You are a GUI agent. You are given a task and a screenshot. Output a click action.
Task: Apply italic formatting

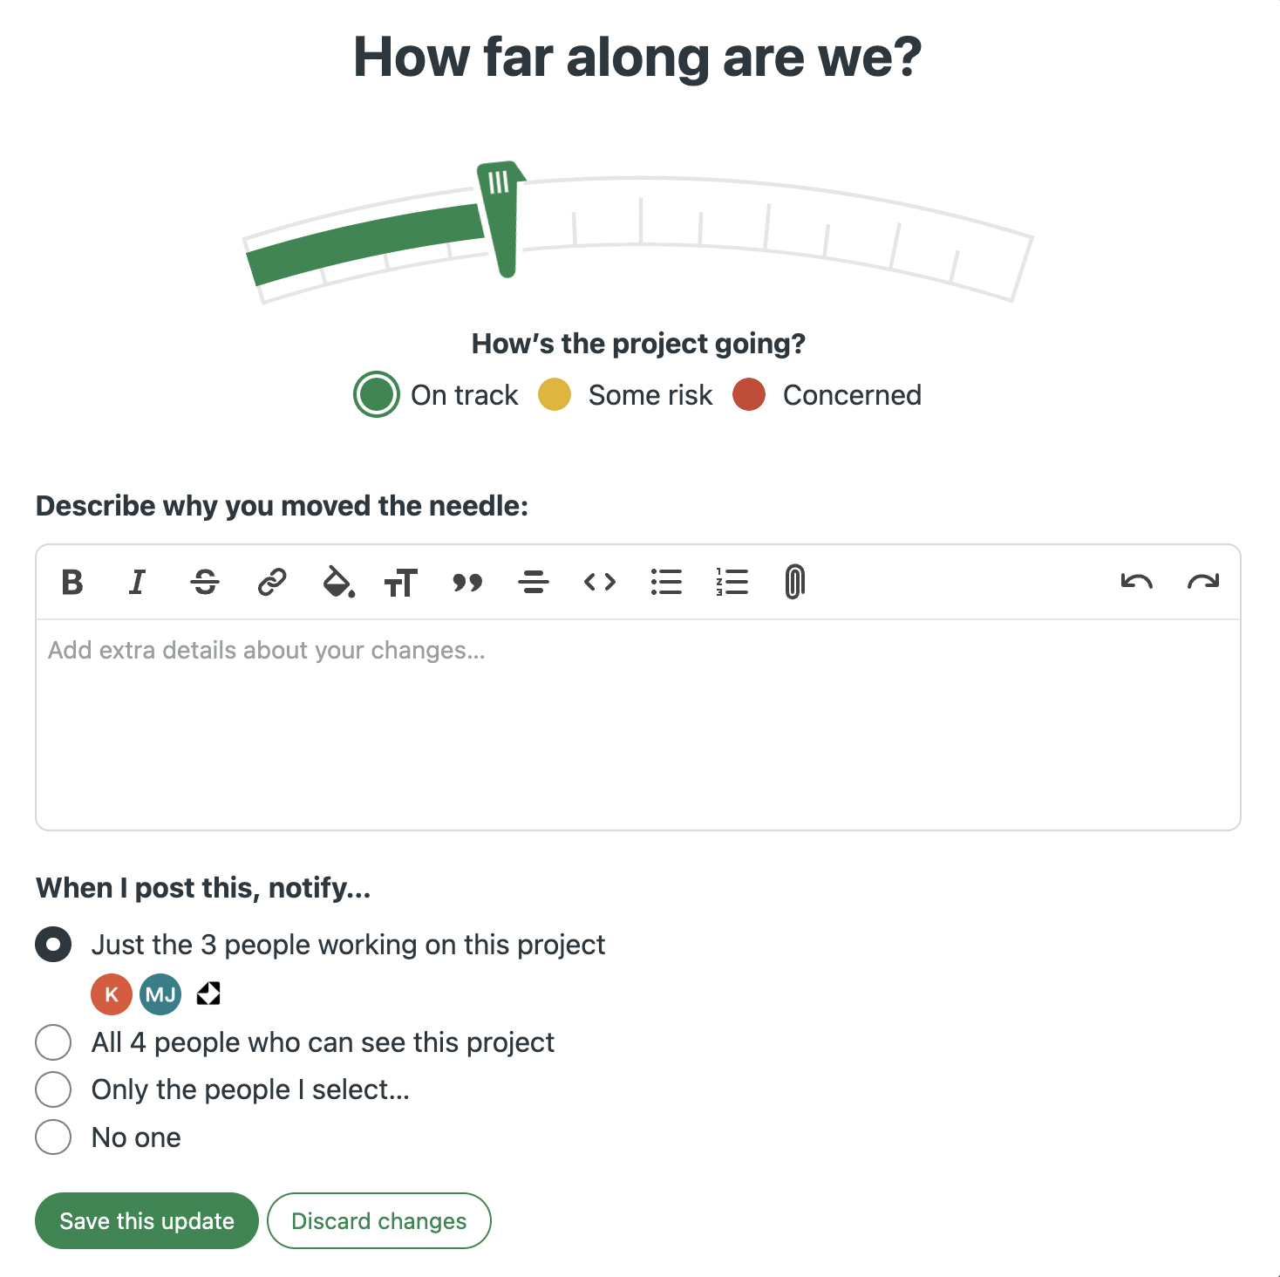[137, 582]
